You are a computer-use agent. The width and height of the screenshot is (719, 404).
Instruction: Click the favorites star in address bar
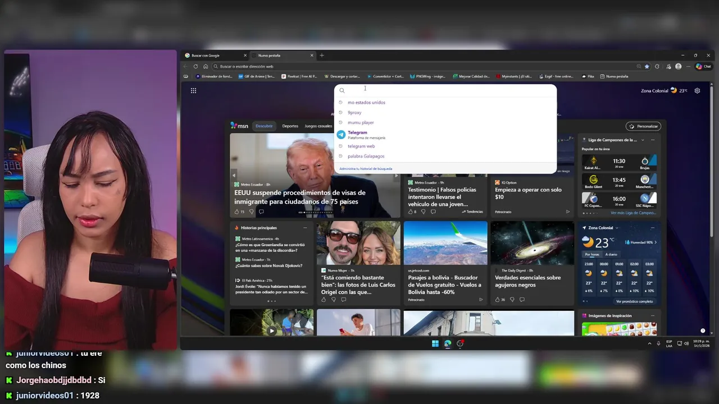(x=647, y=66)
